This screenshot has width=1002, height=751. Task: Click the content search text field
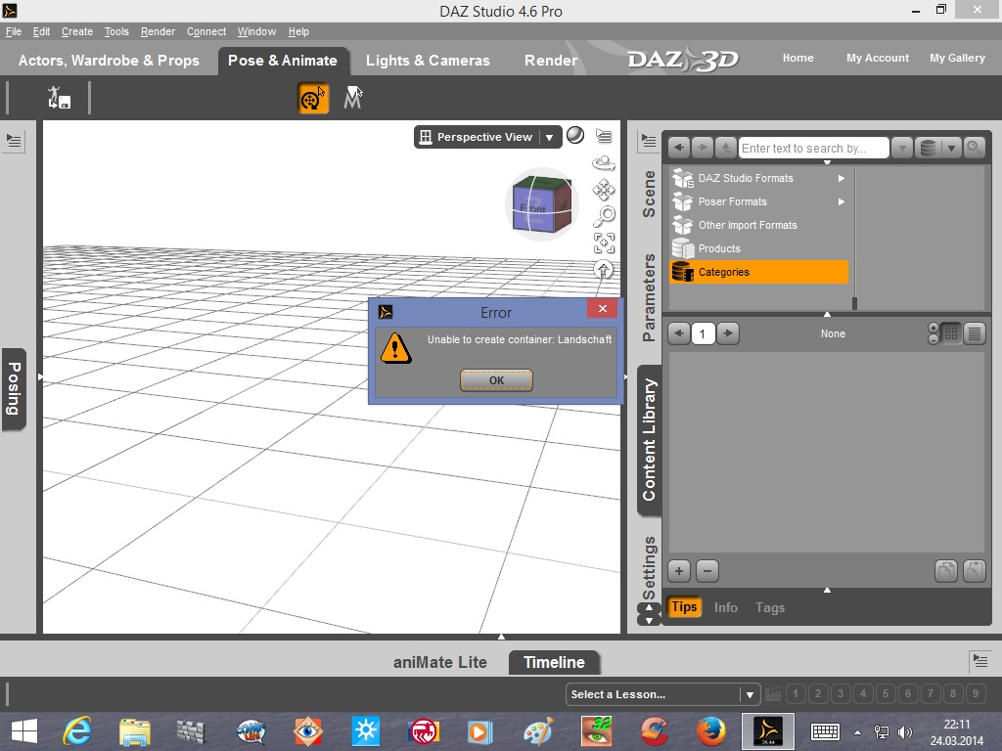pyautogui.click(x=813, y=149)
